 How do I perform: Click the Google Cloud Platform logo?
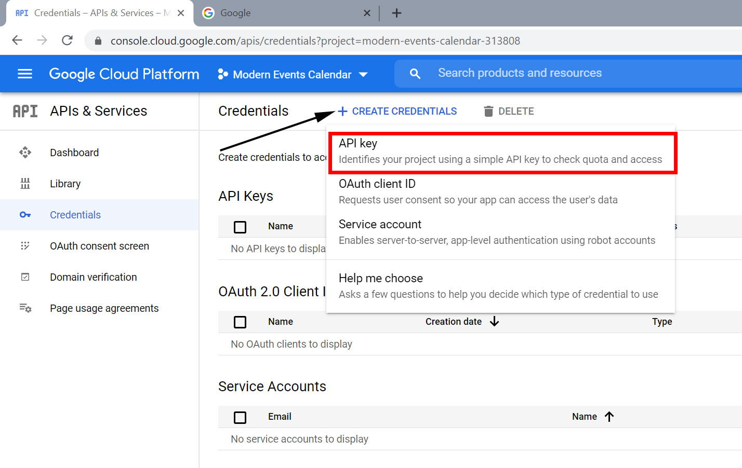(x=124, y=74)
